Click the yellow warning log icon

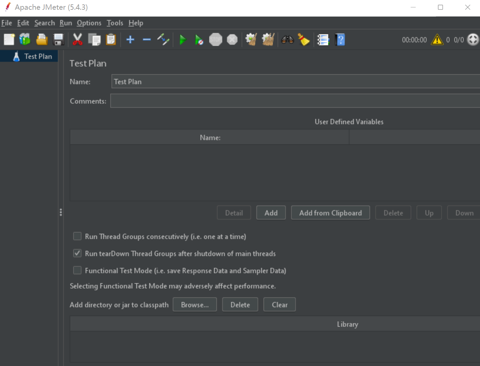(437, 40)
